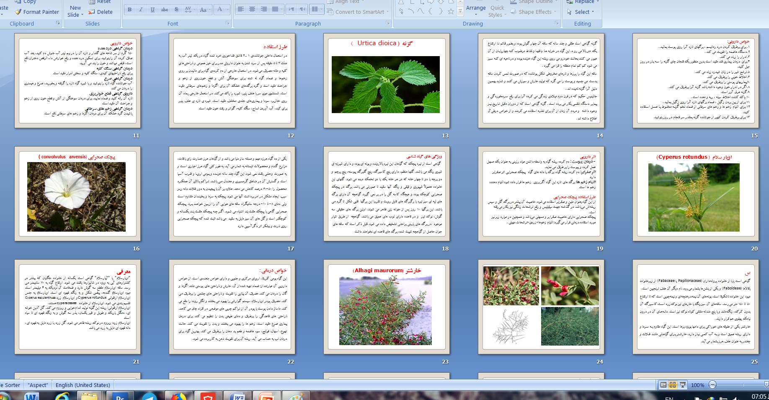This screenshot has width=769, height=400.
Task: Pick the Right Brace shape
Action: (x=441, y=11)
